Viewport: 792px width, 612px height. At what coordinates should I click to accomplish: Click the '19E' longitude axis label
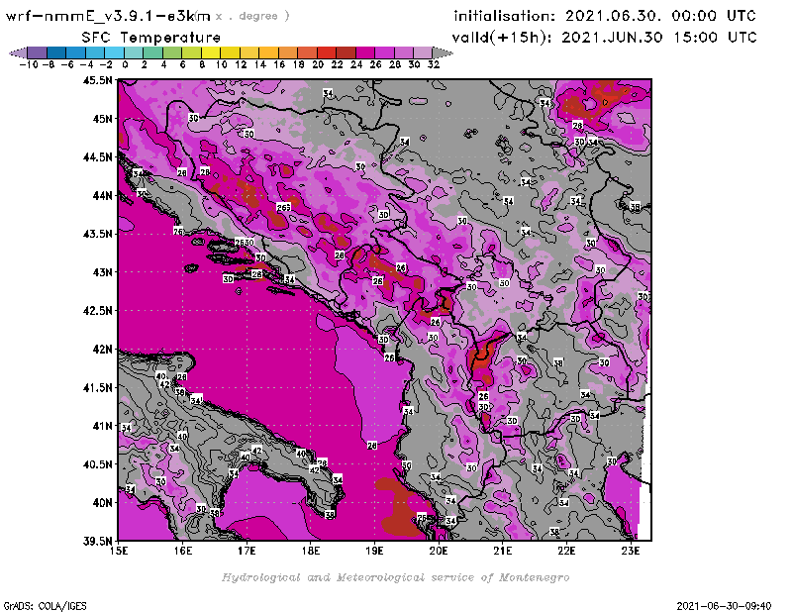click(x=375, y=551)
